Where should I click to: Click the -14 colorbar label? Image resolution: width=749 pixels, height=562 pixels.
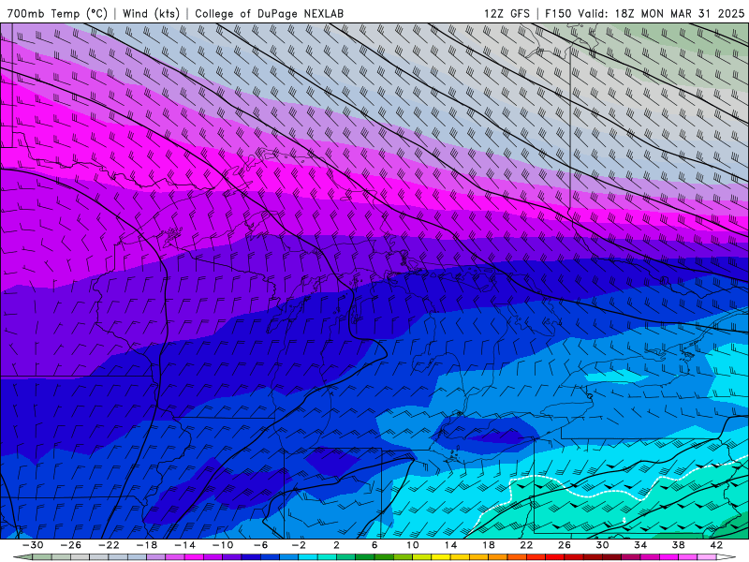pyautogui.click(x=184, y=545)
